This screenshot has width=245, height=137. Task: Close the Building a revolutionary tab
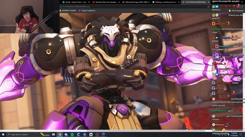[x=179, y=2]
